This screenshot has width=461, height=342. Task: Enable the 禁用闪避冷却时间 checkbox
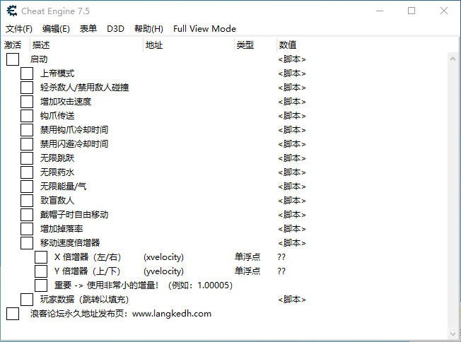pyautogui.click(x=27, y=143)
